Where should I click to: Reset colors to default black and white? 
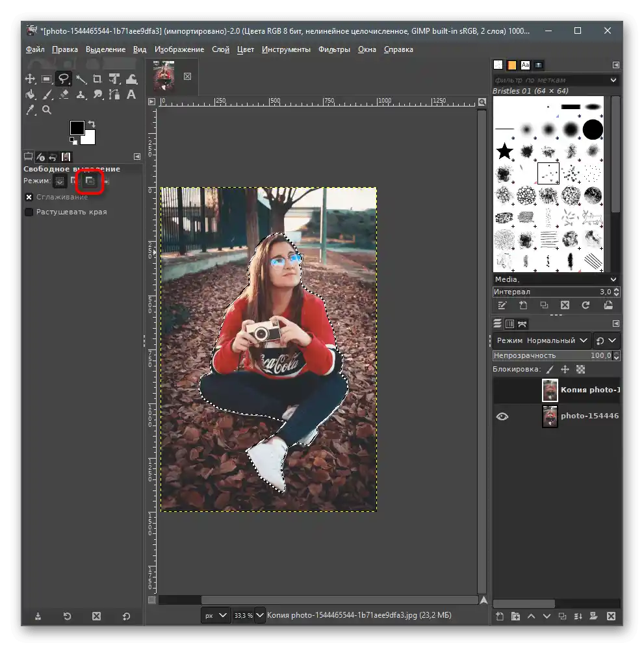[x=73, y=141]
